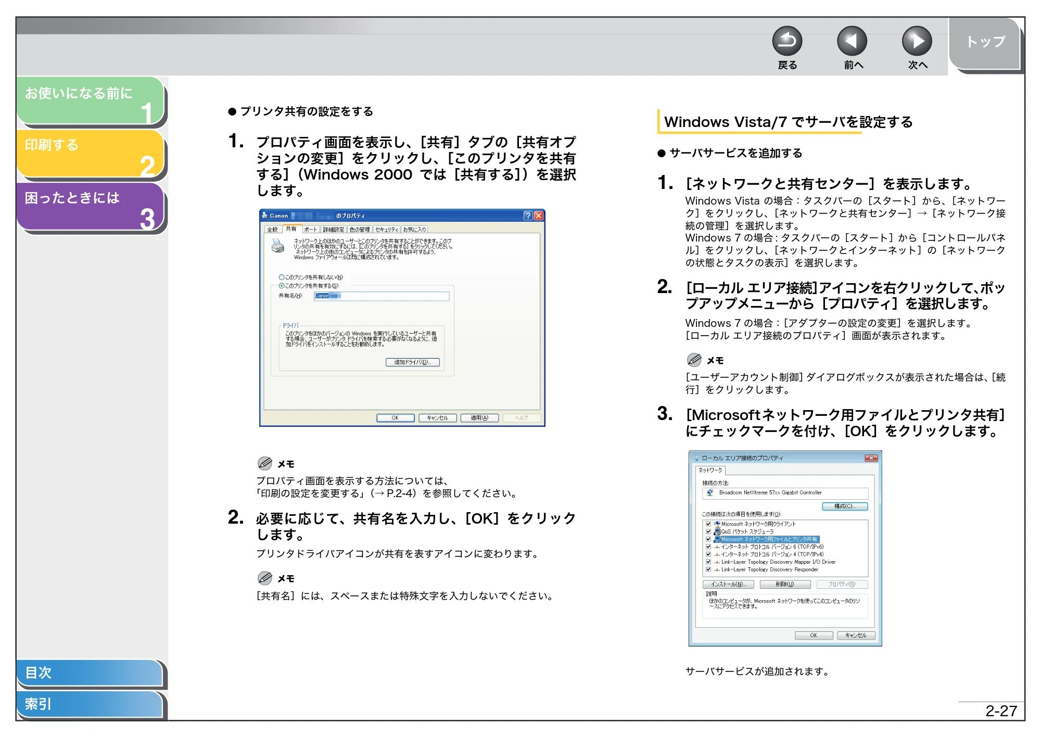Go to next page with 次へ icon
Viewport: 1041px width, 736px height.
pos(917,41)
